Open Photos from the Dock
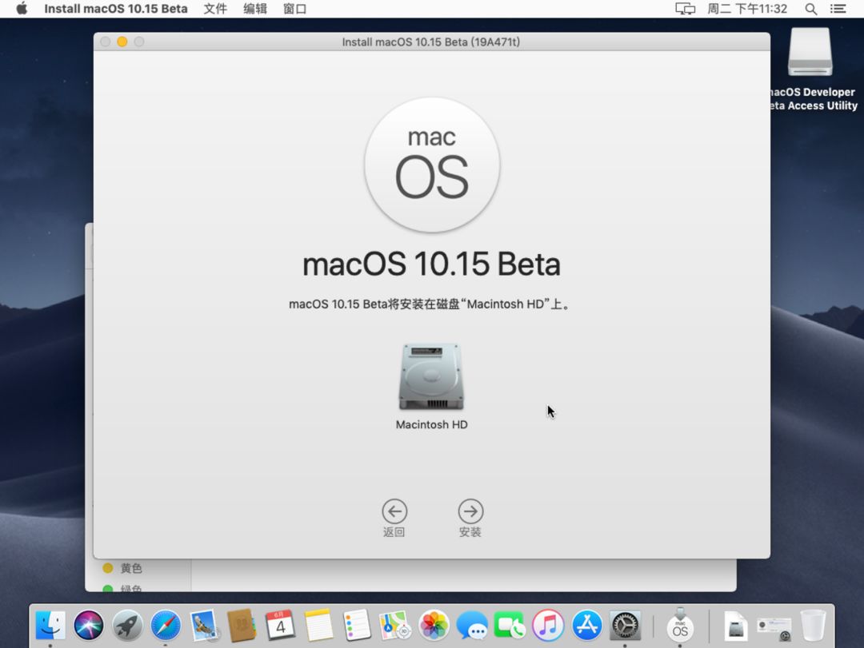The width and height of the screenshot is (864, 648). click(434, 626)
